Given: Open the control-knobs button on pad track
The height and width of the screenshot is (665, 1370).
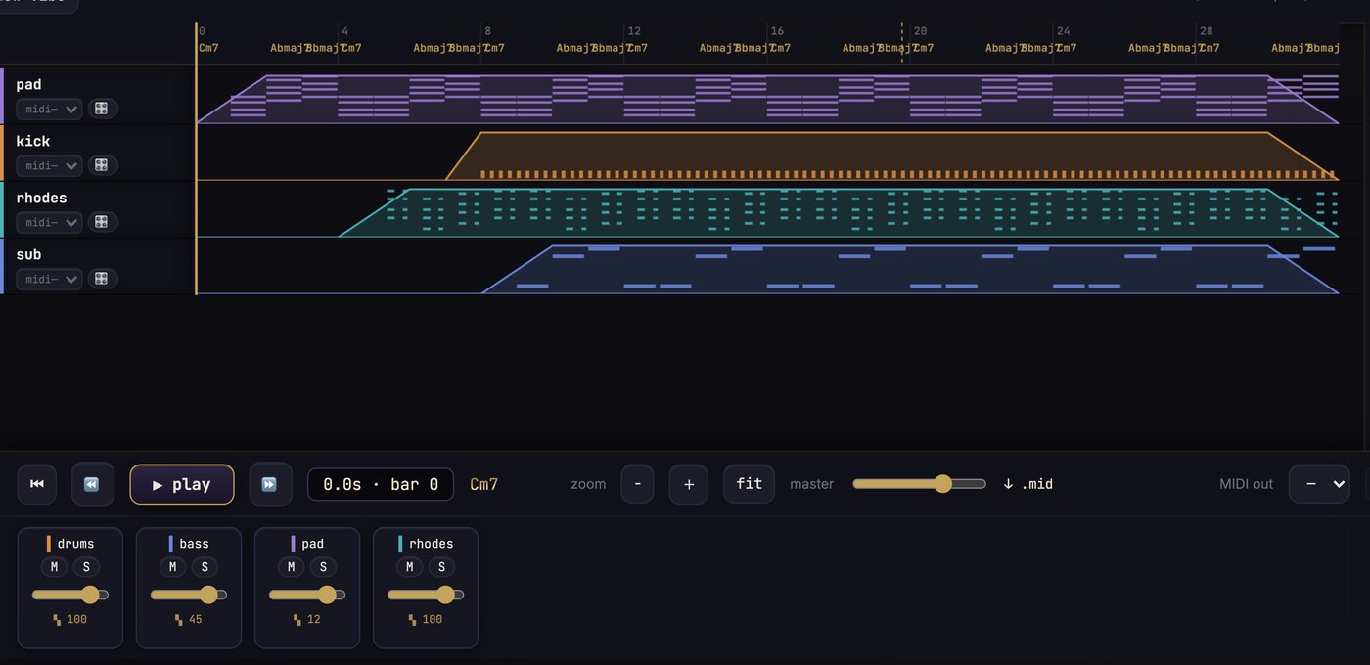Looking at the screenshot, I should 102,109.
